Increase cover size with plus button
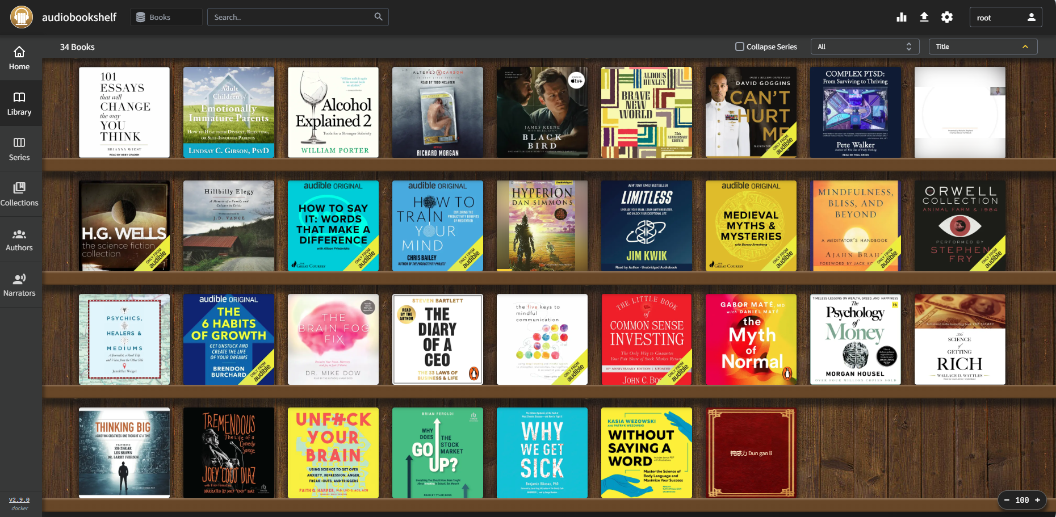This screenshot has width=1056, height=517. [x=1037, y=500]
